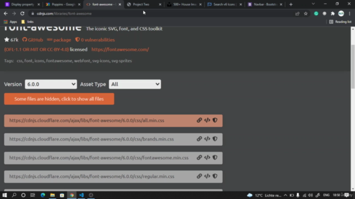
Task: Copy URL icon for all.min.css row
Action: pyautogui.click(x=199, y=121)
